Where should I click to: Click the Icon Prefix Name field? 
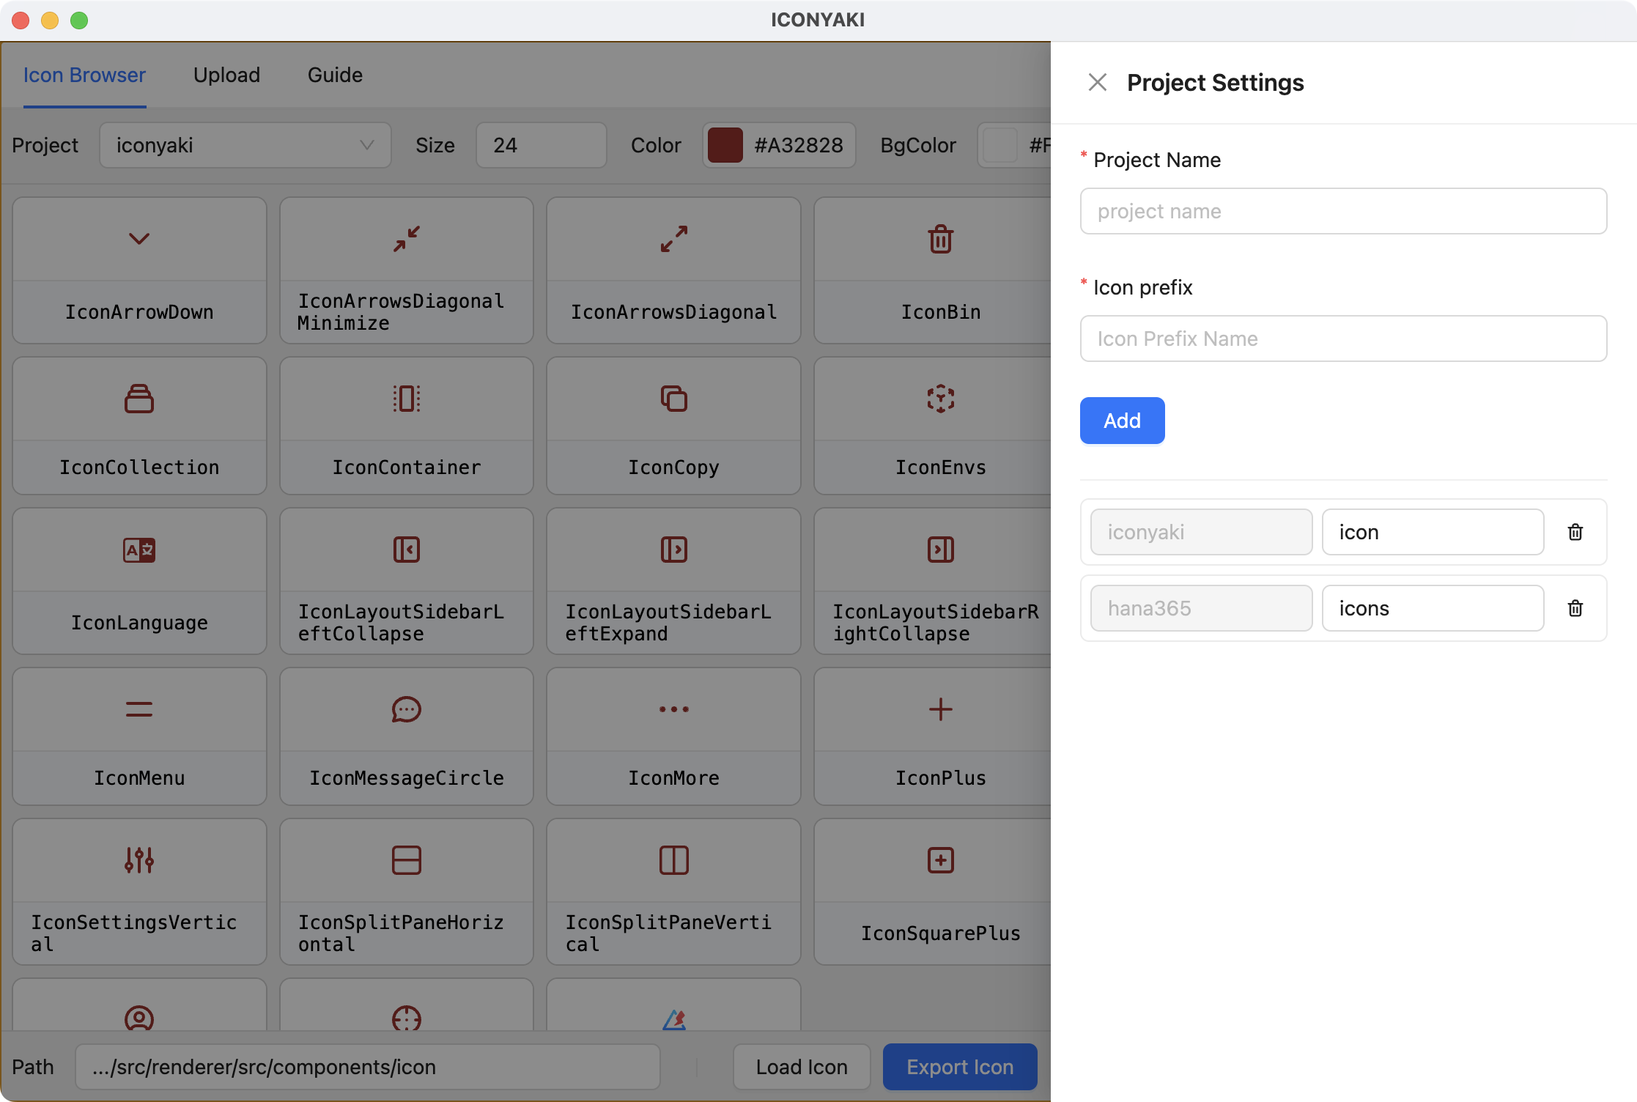click(x=1342, y=339)
